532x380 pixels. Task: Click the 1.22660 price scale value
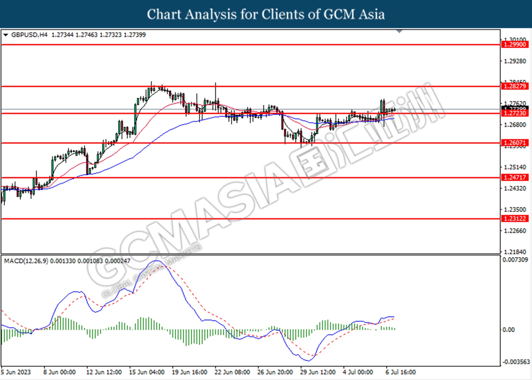pos(515,231)
